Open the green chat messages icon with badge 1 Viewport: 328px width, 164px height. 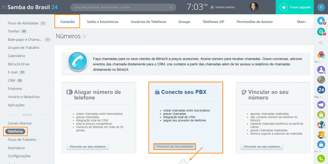[321, 32]
